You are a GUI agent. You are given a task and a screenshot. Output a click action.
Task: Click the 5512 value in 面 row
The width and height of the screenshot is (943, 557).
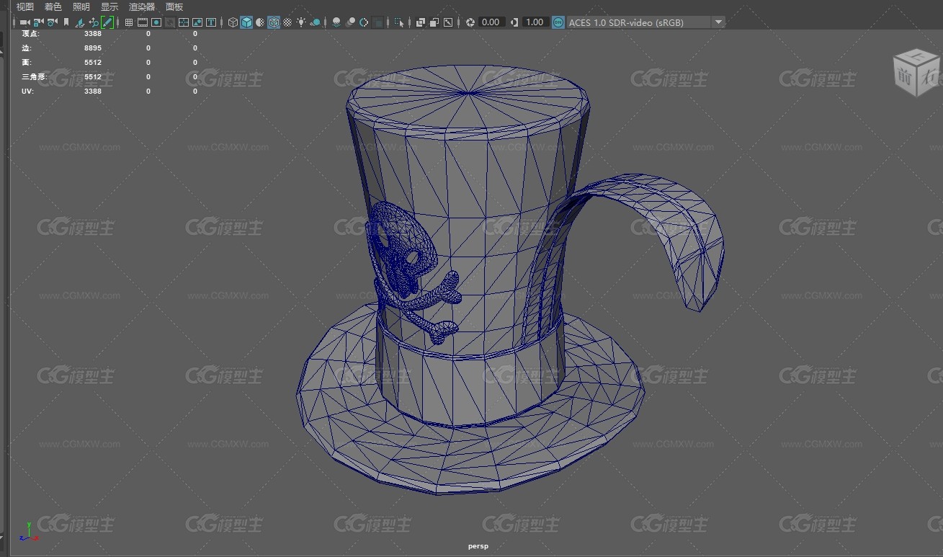coord(93,62)
